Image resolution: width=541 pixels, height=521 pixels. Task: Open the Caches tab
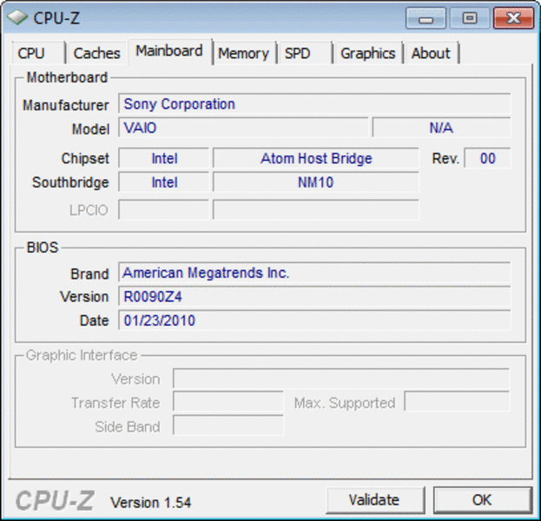pos(96,53)
